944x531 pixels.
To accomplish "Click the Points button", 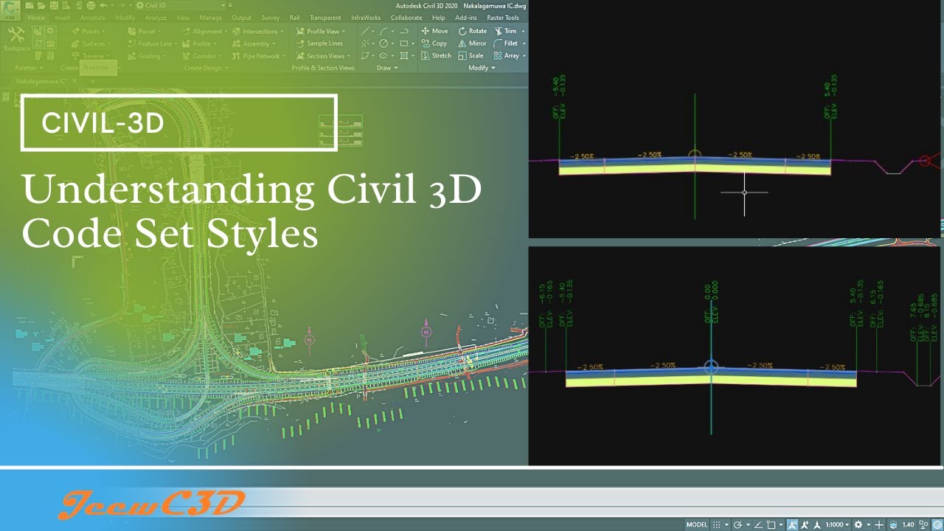I will (88, 31).
